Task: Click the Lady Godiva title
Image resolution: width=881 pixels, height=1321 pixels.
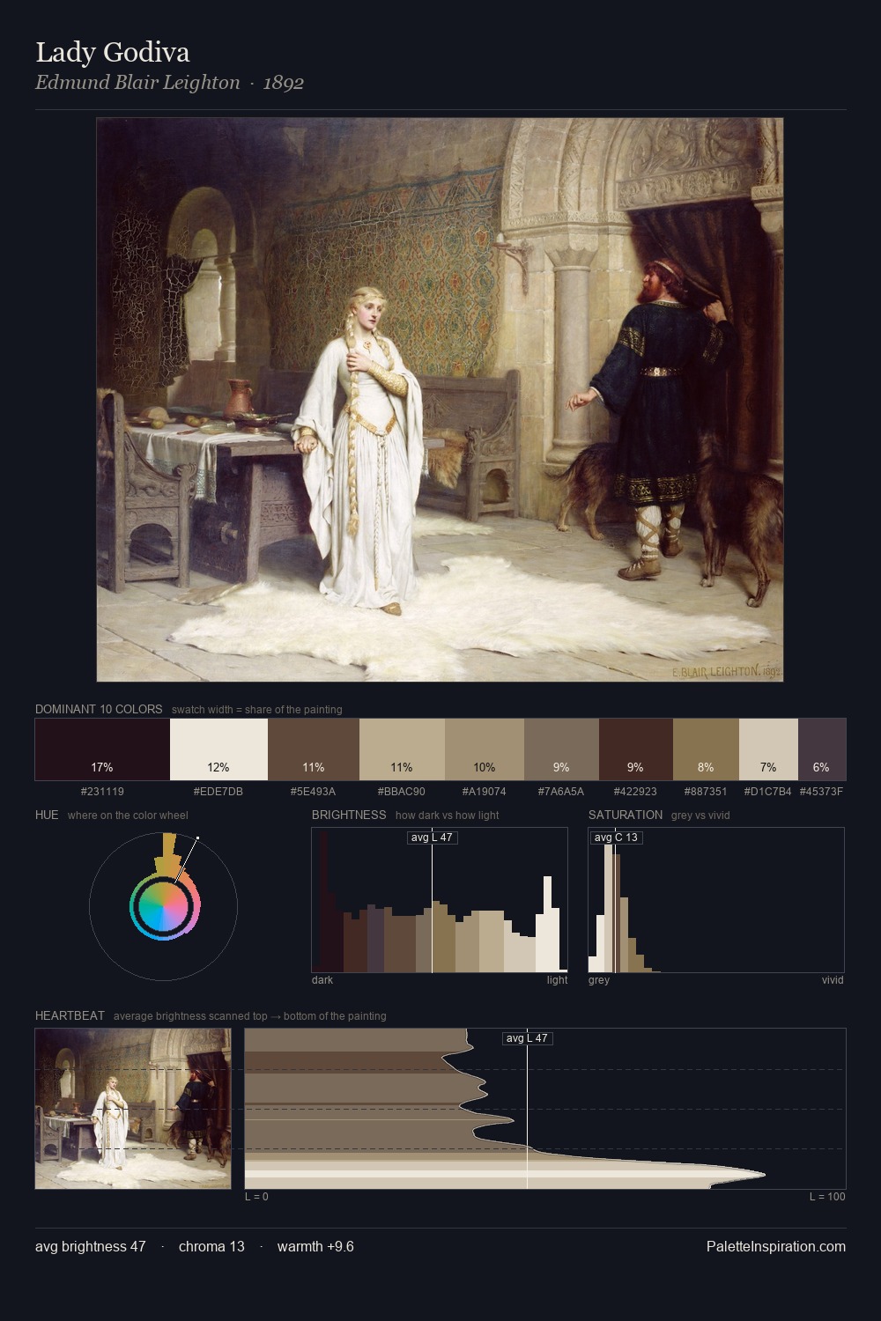Action: (x=113, y=52)
